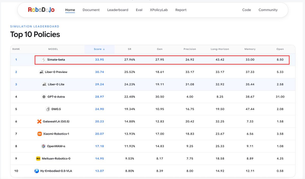Click the DM0.5 model name
305x179 pixels.
tap(56, 109)
